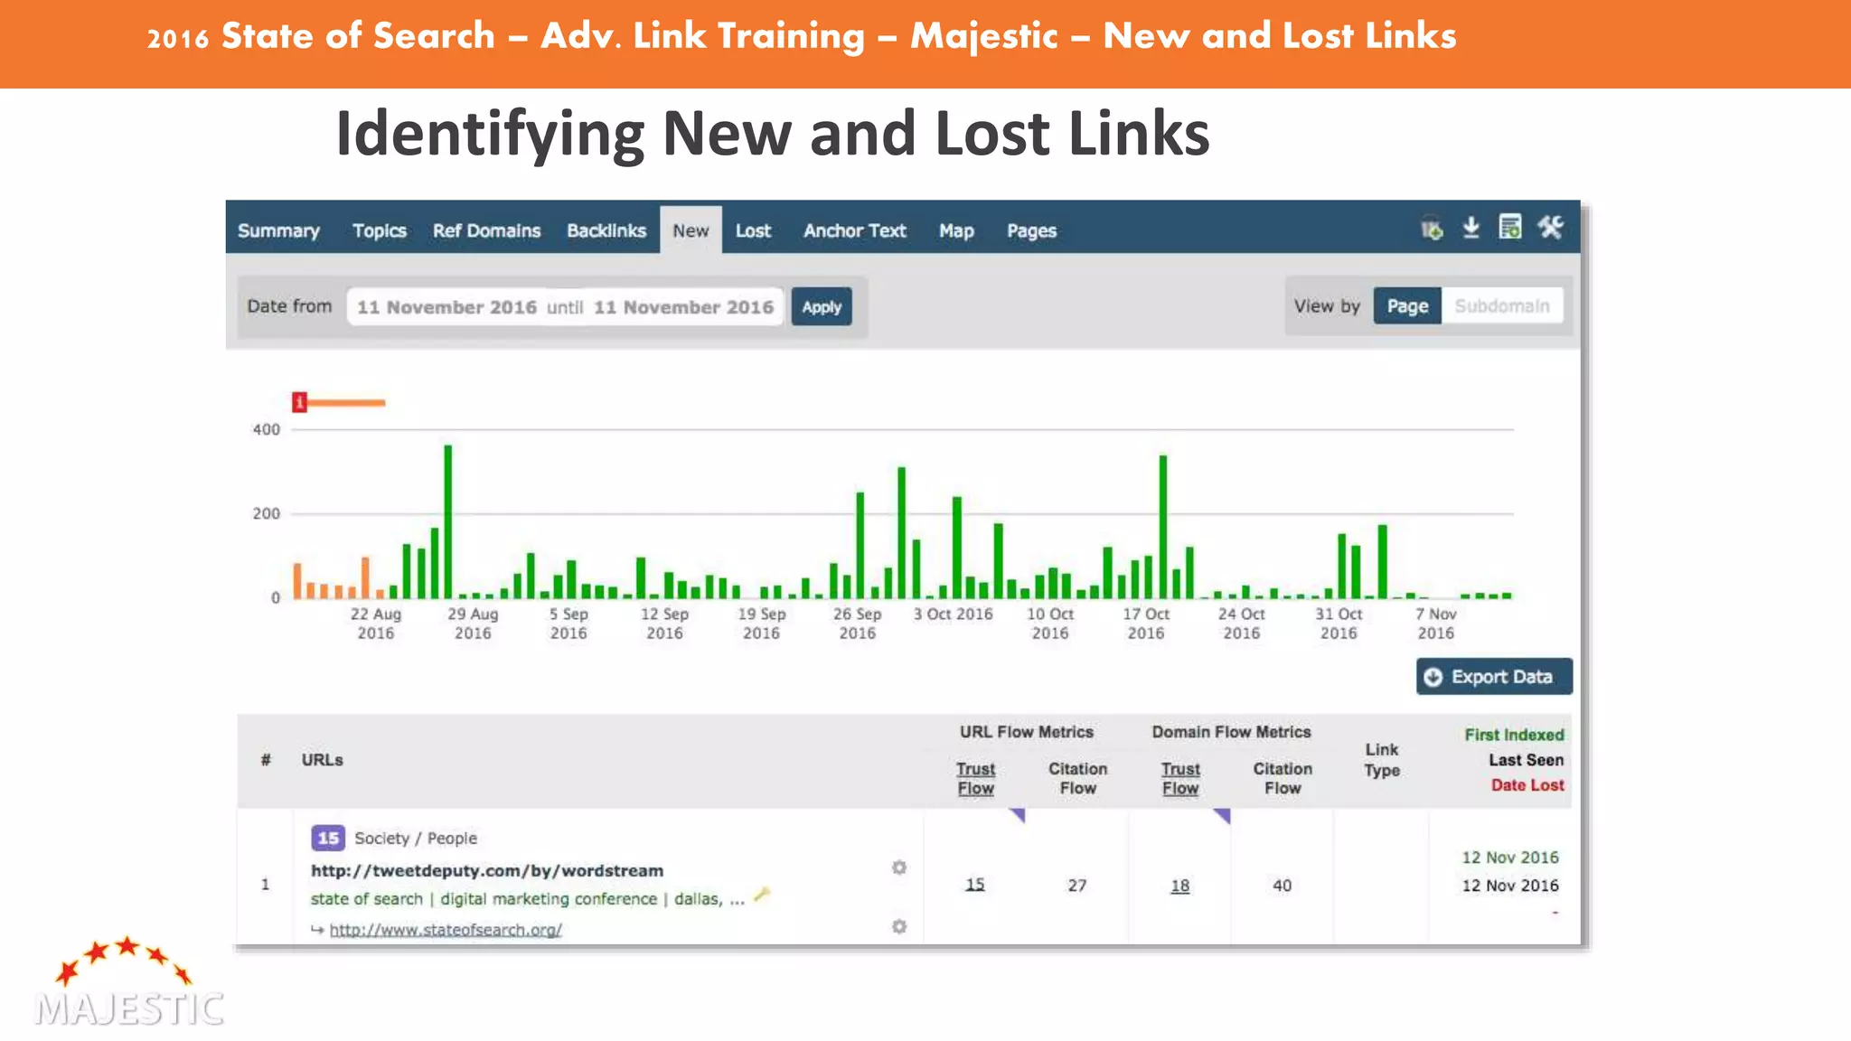Open the tools hammer-and-wrench icon
The image size is (1851, 1041).
pyautogui.click(x=1551, y=227)
